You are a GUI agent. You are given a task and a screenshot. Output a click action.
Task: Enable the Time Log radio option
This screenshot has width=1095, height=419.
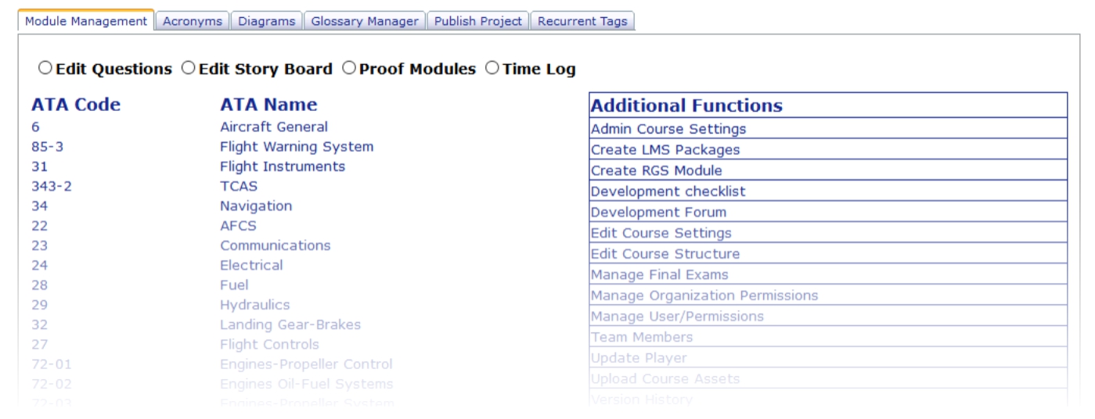pos(492,69)
